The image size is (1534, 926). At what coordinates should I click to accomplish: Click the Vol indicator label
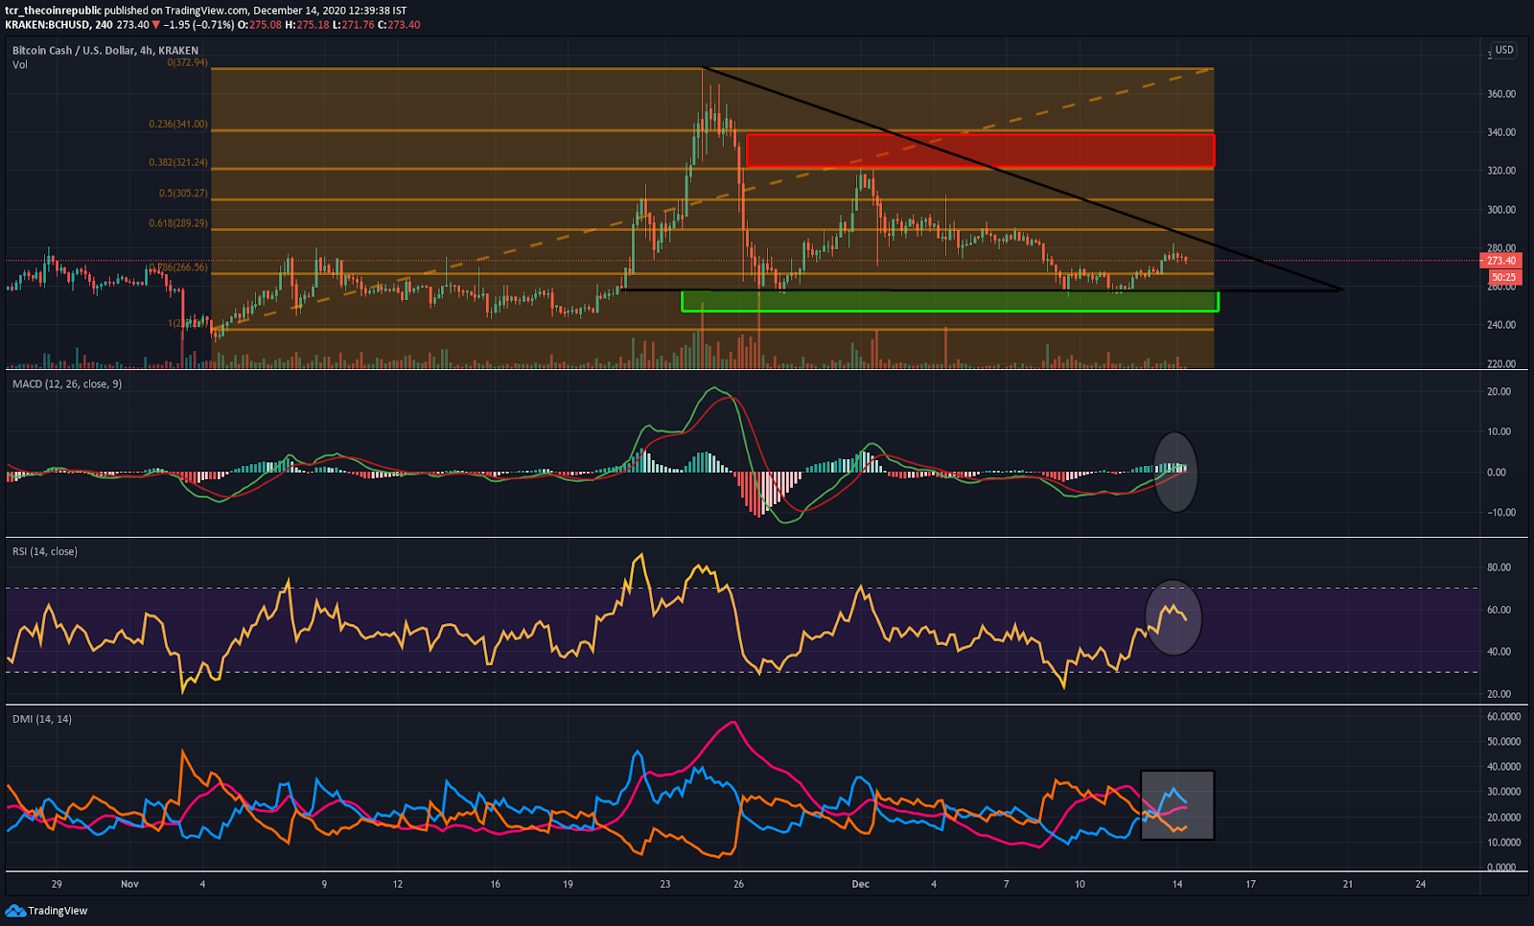coord(20,64)
